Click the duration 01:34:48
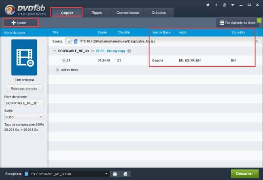Viewport: 263px width, 180px height. point(104,60)
